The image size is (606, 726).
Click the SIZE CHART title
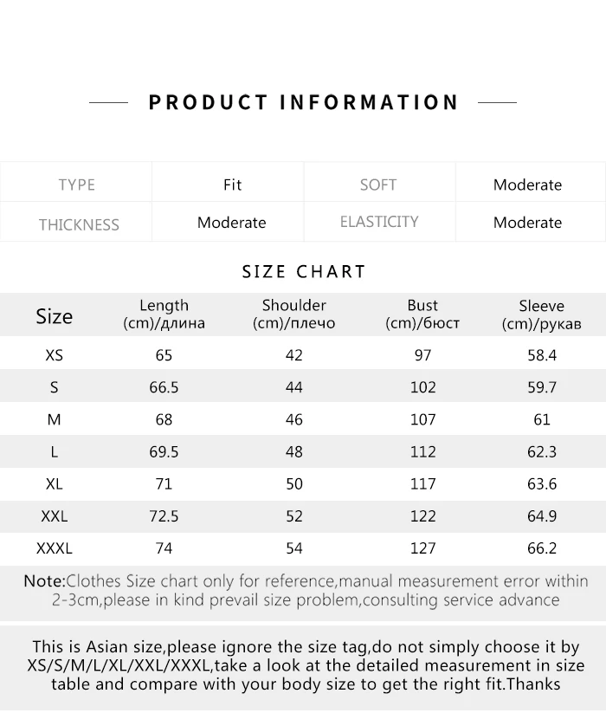(x=304, y=271)
